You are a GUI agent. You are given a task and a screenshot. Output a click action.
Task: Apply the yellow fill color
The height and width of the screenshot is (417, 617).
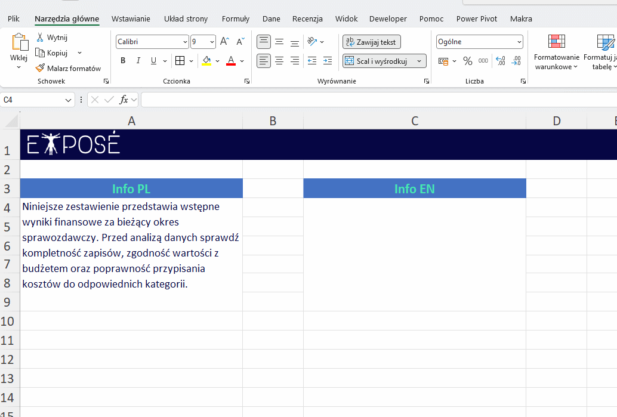pos(206,61)
